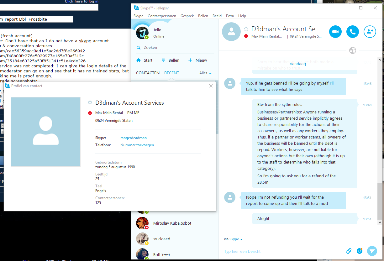Click Nieuw to create new conversation
The height and width of the screenshot is (261, 384).
point(197,60)
